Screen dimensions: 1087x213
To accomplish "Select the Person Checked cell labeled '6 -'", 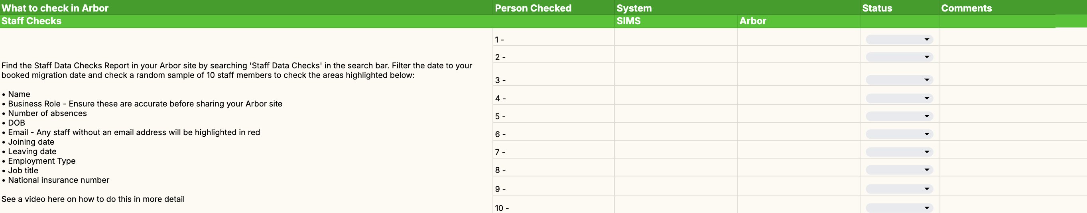I will pyautogui.click(x=553, y=134).
